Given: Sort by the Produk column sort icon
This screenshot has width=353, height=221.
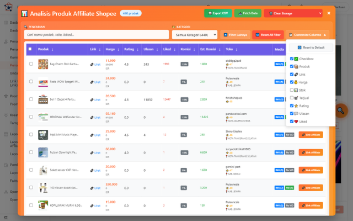Looking at the screenshot, I should [x=52, y=50].
